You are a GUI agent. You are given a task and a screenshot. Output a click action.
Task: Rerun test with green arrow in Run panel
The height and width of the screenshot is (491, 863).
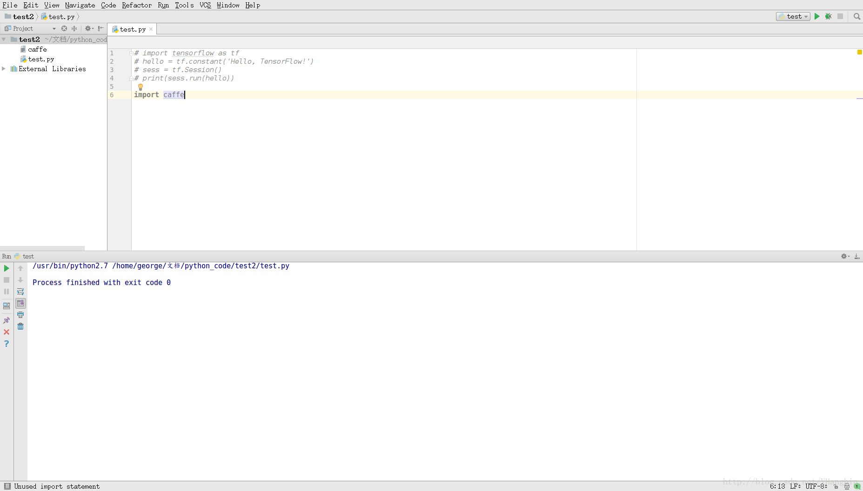(x=7, y=268)
